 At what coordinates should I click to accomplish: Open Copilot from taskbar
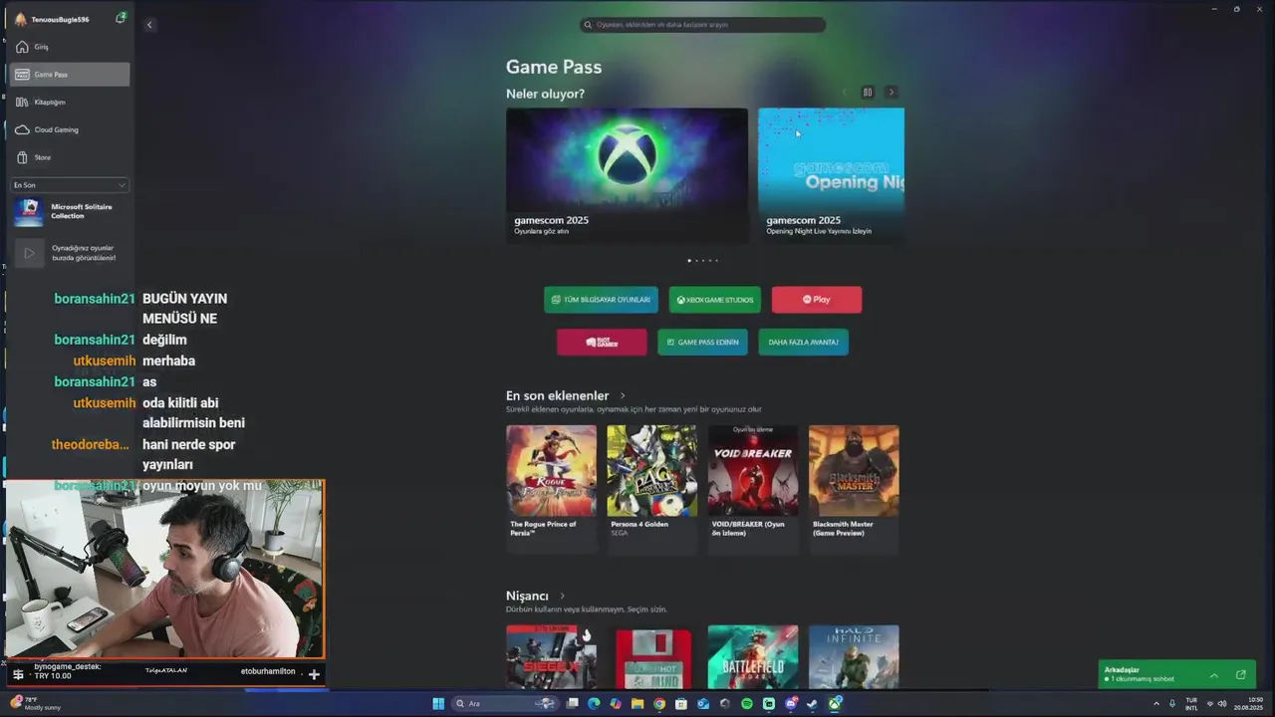pyautogui.click(x=616, y=704)
